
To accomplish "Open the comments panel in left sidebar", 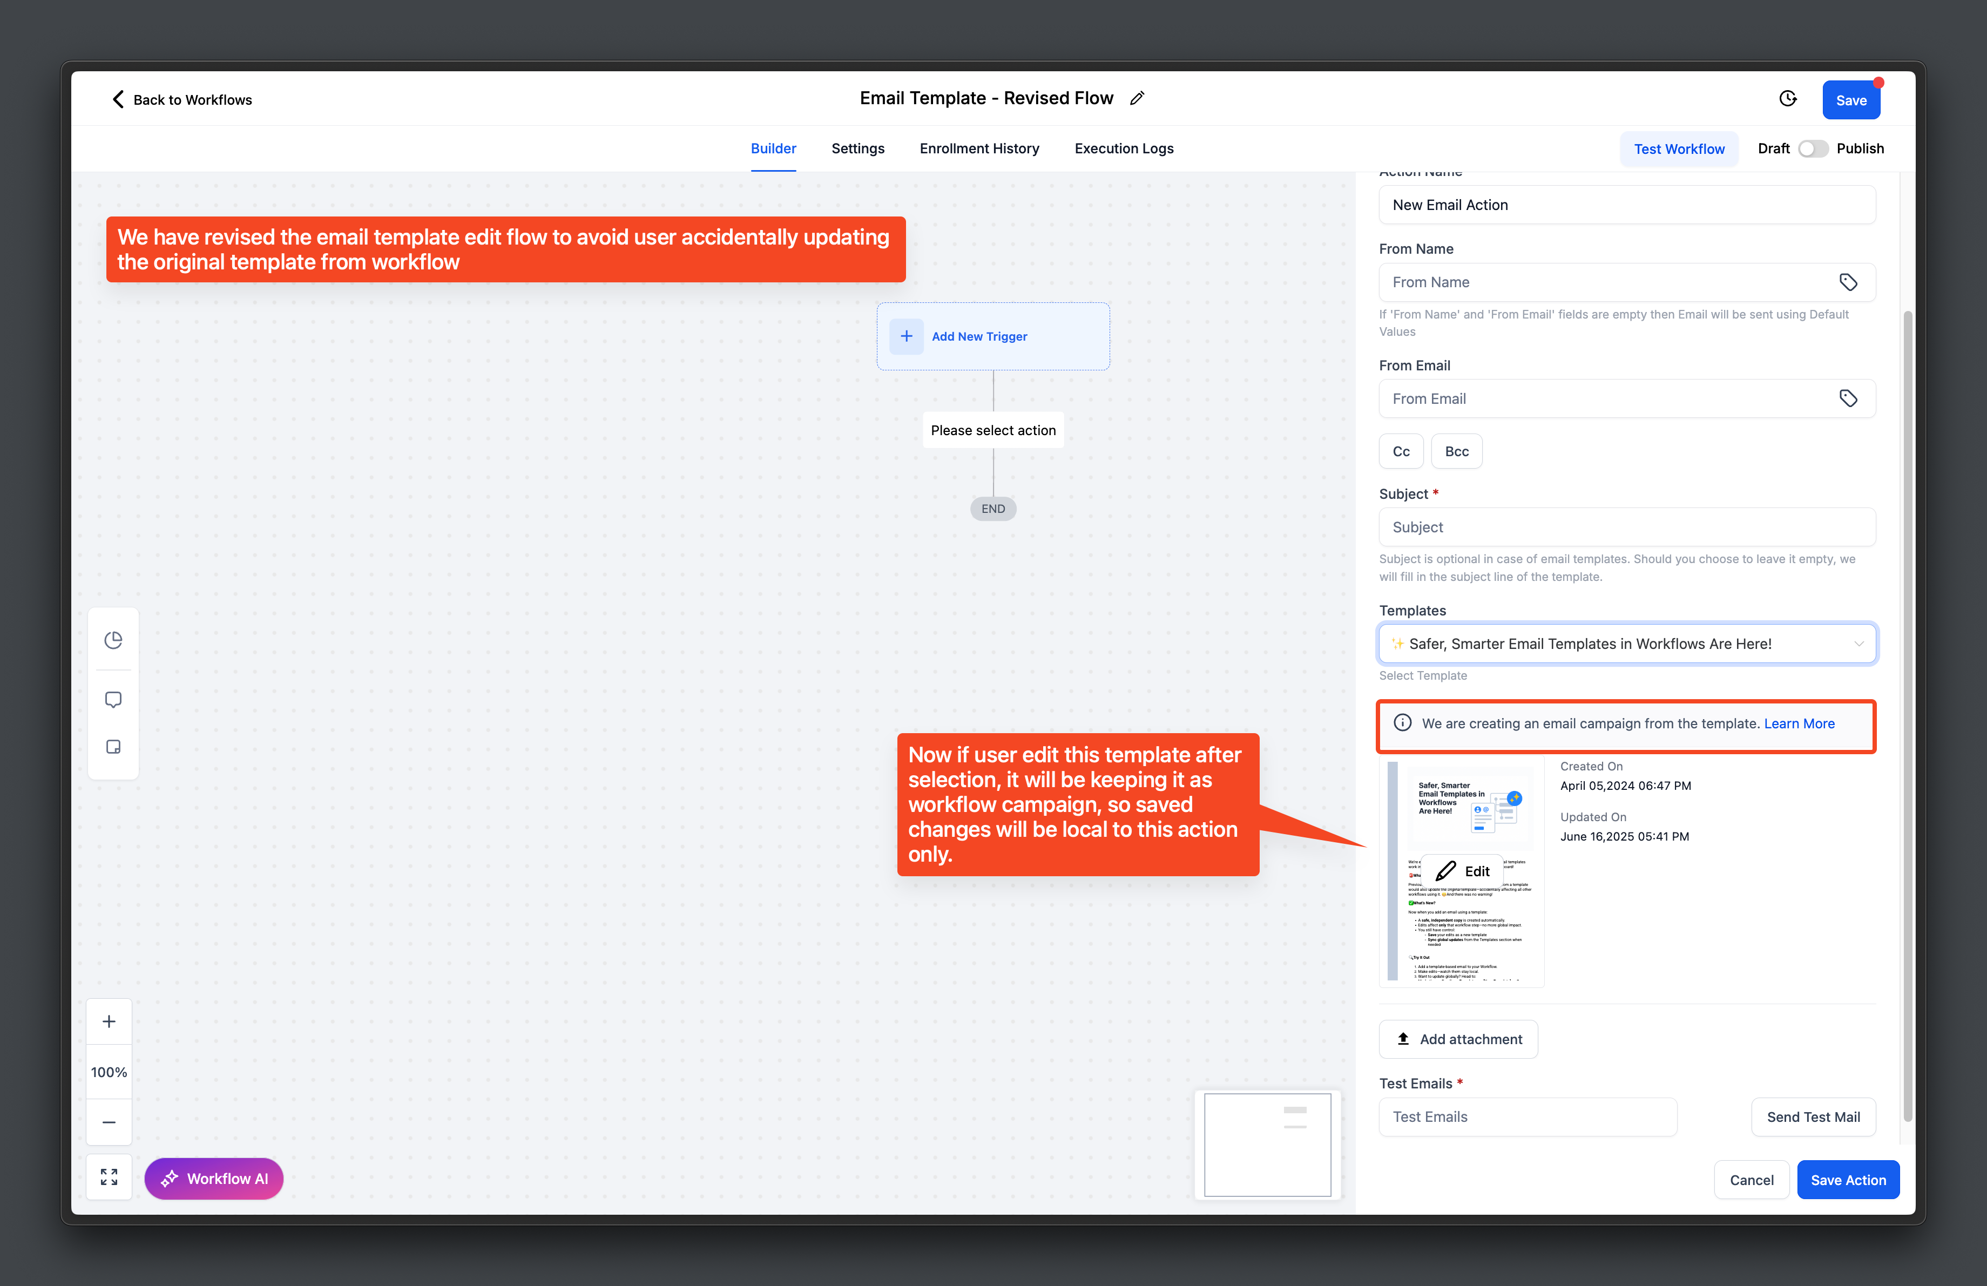I will pos(113,699).
